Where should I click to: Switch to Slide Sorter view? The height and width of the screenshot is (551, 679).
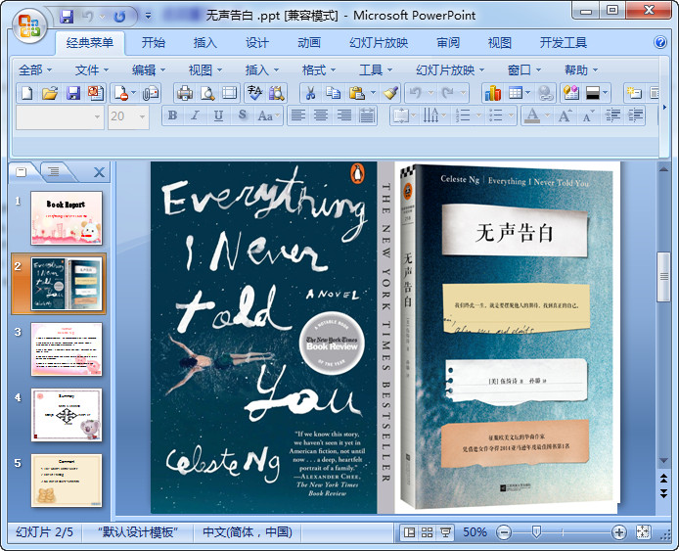pyautogui.click(x=427, y=532)
